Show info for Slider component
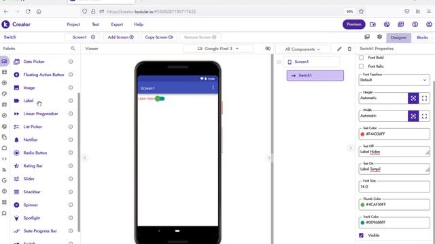The image size is (435, 244). click(71, 179)
